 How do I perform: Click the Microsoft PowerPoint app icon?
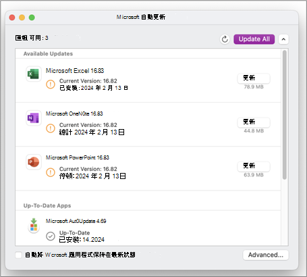(x=34, y=162)
